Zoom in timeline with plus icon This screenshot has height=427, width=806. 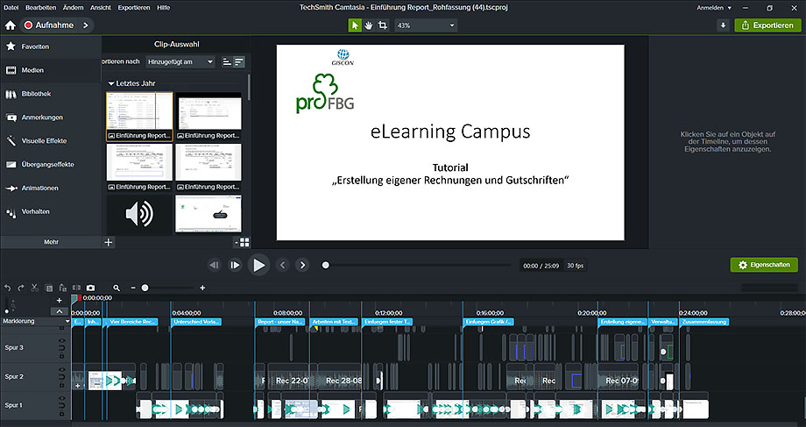pyautogui.click(x=202, y=288)
